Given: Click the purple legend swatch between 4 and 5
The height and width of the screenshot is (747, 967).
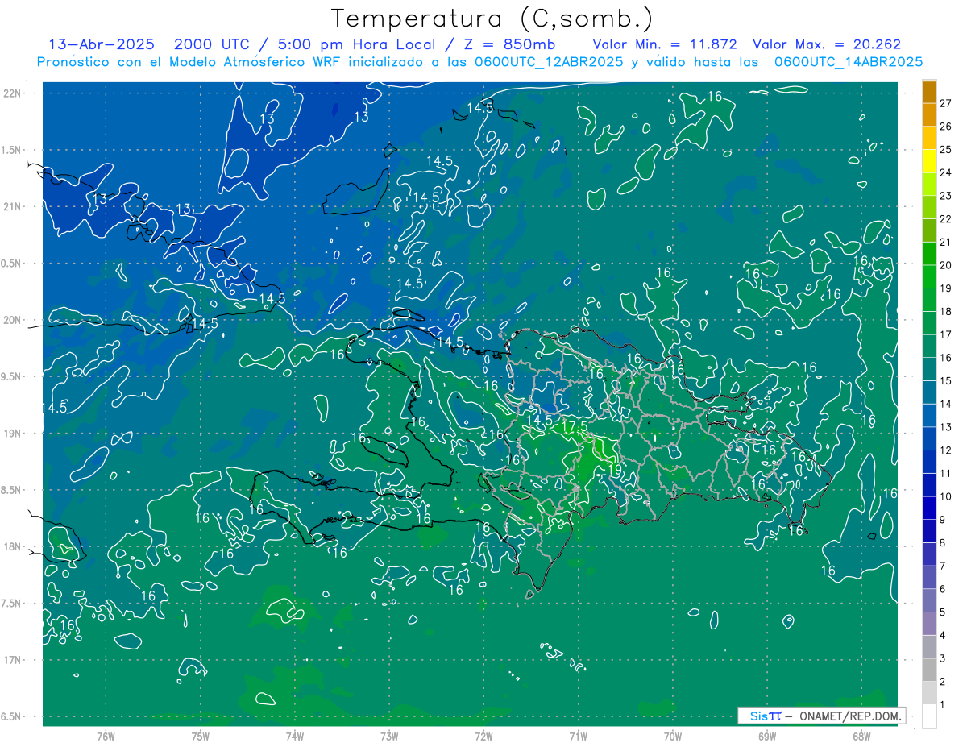Looking at the screenshot, I should [x=929, y=624].
